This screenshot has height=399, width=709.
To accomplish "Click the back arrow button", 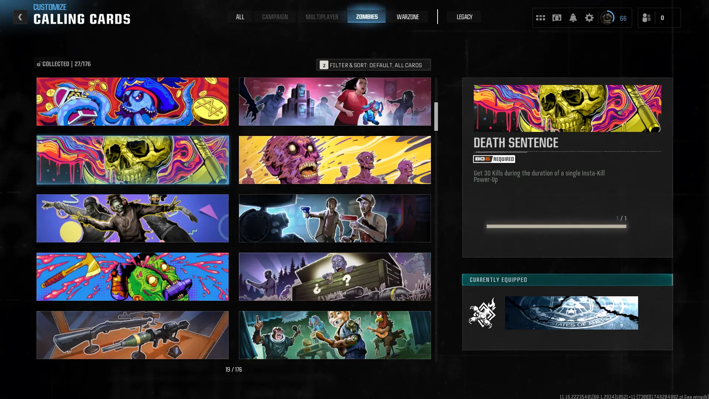I will [20, 17].
